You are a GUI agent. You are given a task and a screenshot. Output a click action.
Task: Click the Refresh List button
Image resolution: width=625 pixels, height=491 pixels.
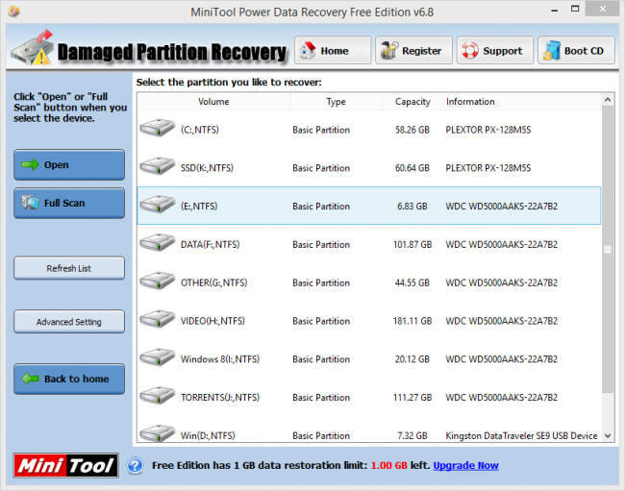tap(69, 268)
